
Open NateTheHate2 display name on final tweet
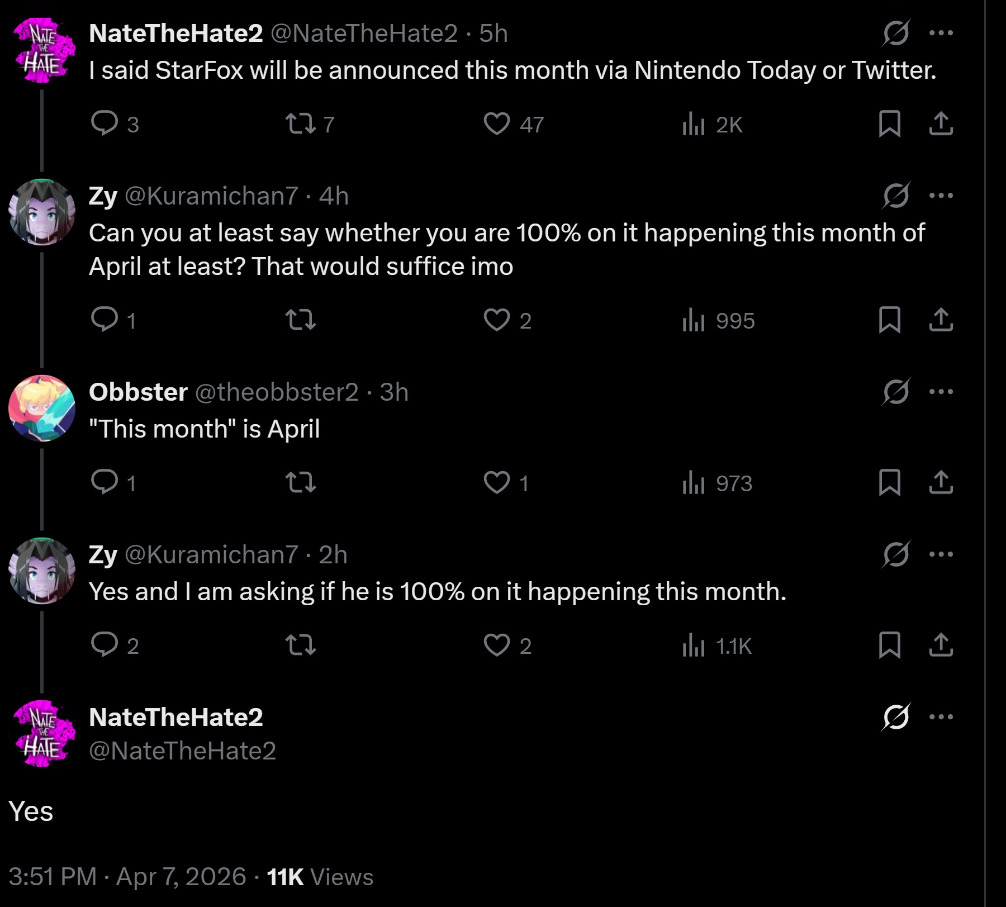176,718
